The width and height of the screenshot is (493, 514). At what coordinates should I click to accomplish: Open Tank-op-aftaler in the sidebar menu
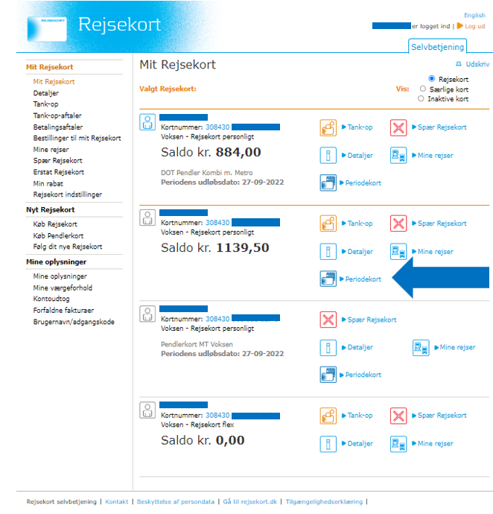57,115
